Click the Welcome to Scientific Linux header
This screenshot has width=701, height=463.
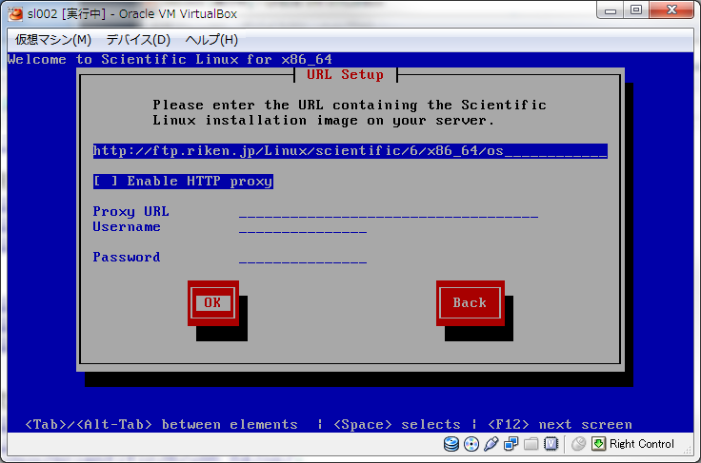pos(170,59)
